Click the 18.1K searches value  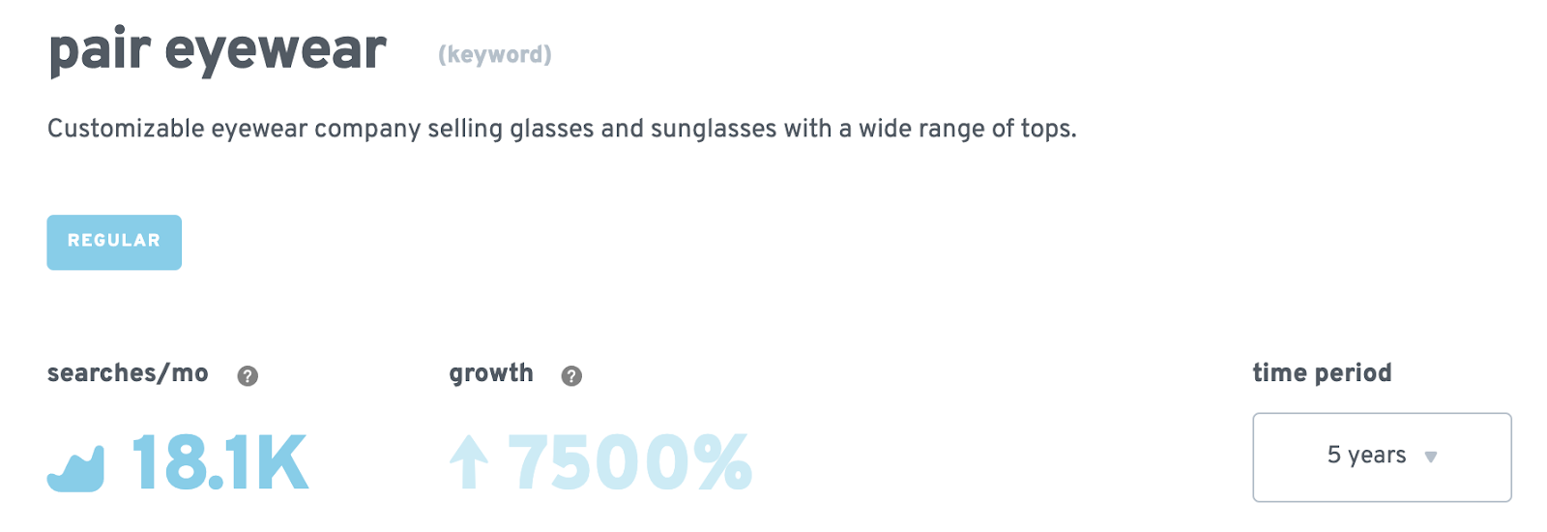219,463
